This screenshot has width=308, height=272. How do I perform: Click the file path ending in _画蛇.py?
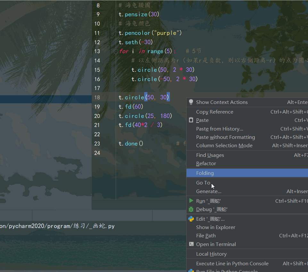(x=57, y=226)
